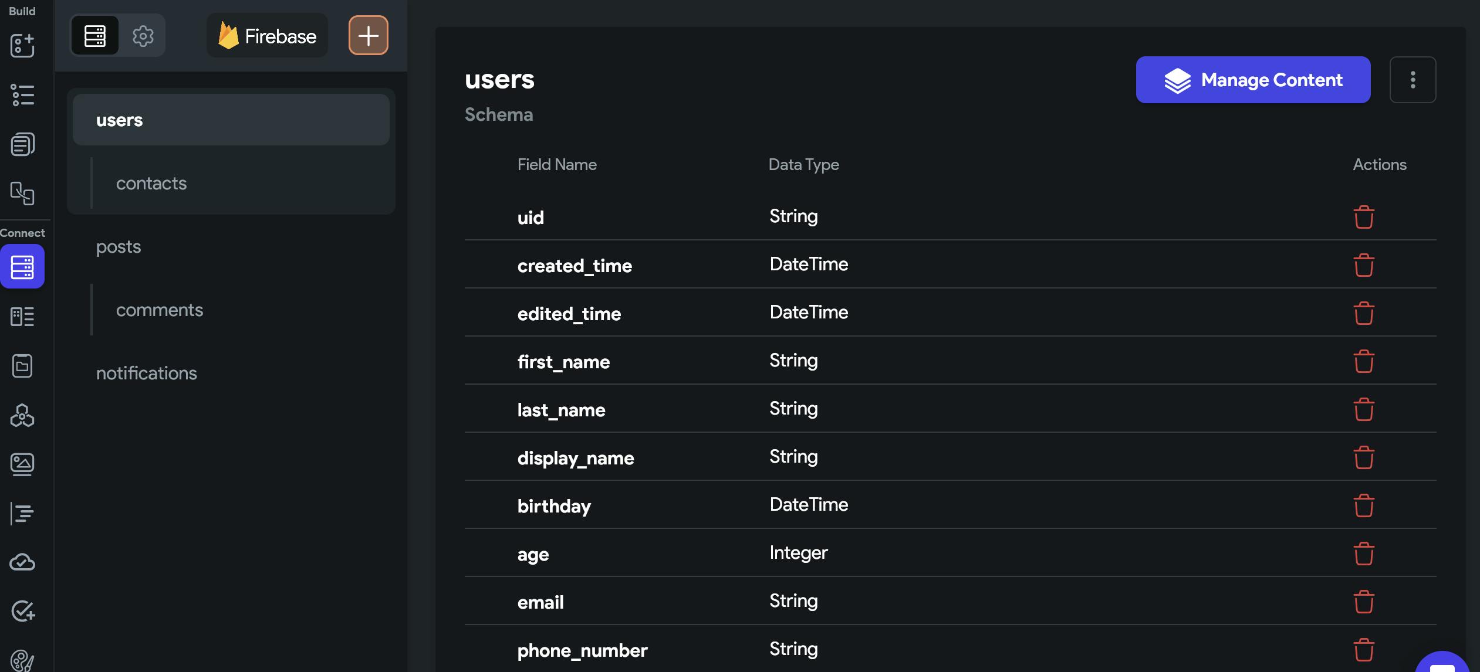Open the three-dot options menu
This screenshot has width=1480, height=672.
pyautogui.click(x=1413, y=80)
